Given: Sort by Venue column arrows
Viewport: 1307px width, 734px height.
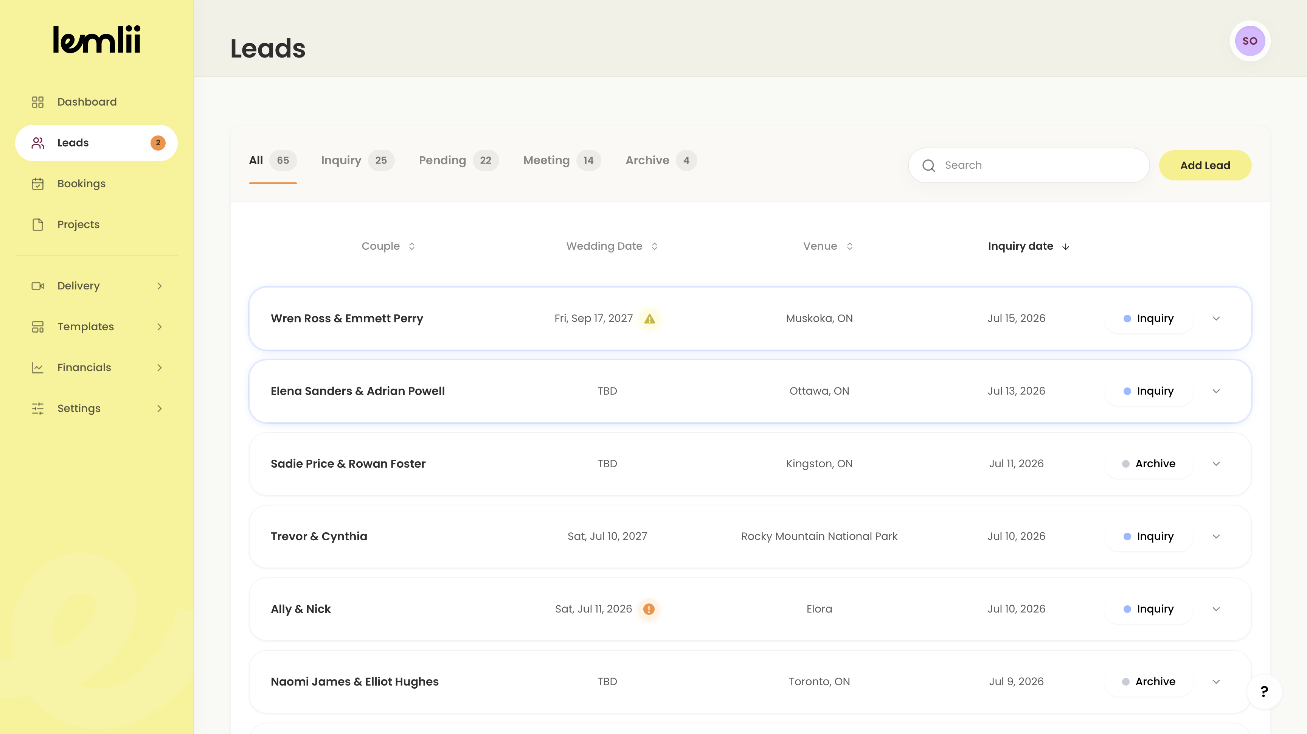Looking at the screenshot, I should (x=849, y=246).
